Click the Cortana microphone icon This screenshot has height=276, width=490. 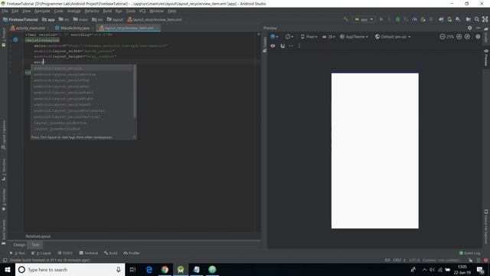pos(119,269)
